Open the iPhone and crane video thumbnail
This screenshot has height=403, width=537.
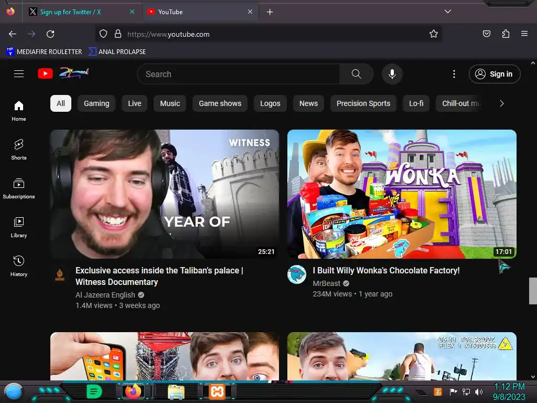(165, 356)
